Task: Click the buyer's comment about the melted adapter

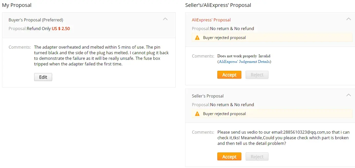Action: (x=101, y=55)
